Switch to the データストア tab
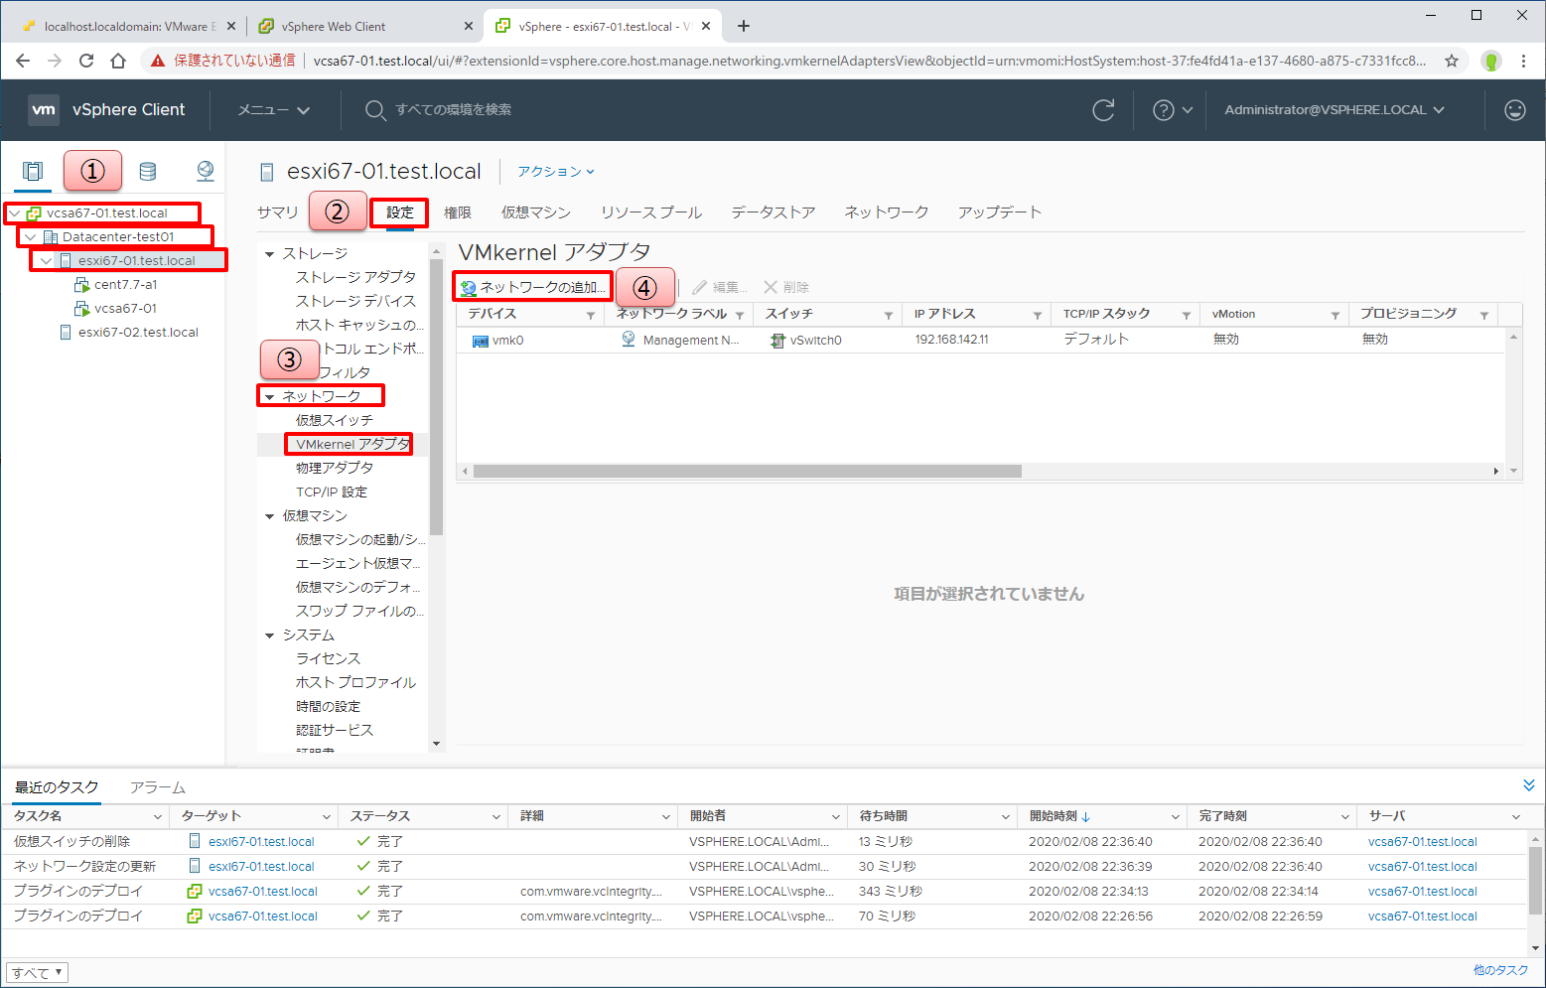Screen dimensions: 1546x988 773,212
